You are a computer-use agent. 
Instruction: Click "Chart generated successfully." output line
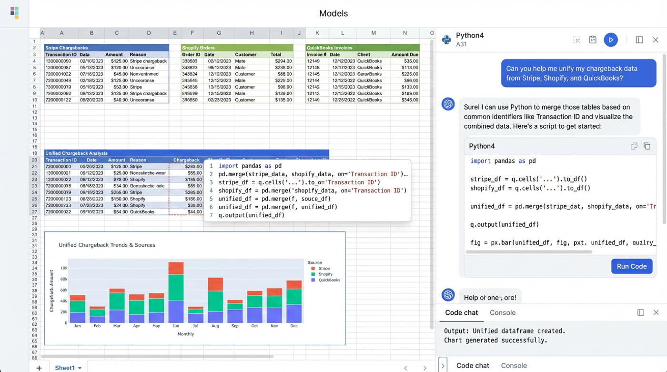point(495,340)
